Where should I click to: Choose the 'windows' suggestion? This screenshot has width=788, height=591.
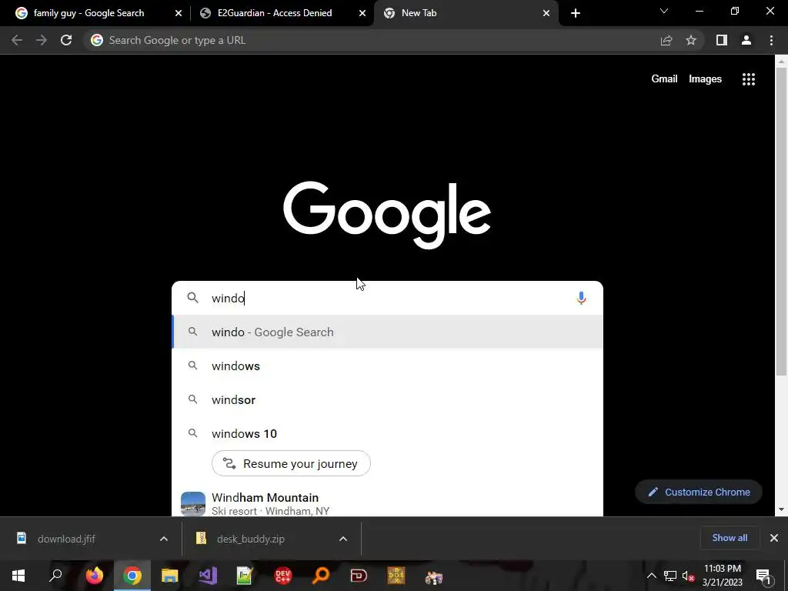tap(387, 366)
